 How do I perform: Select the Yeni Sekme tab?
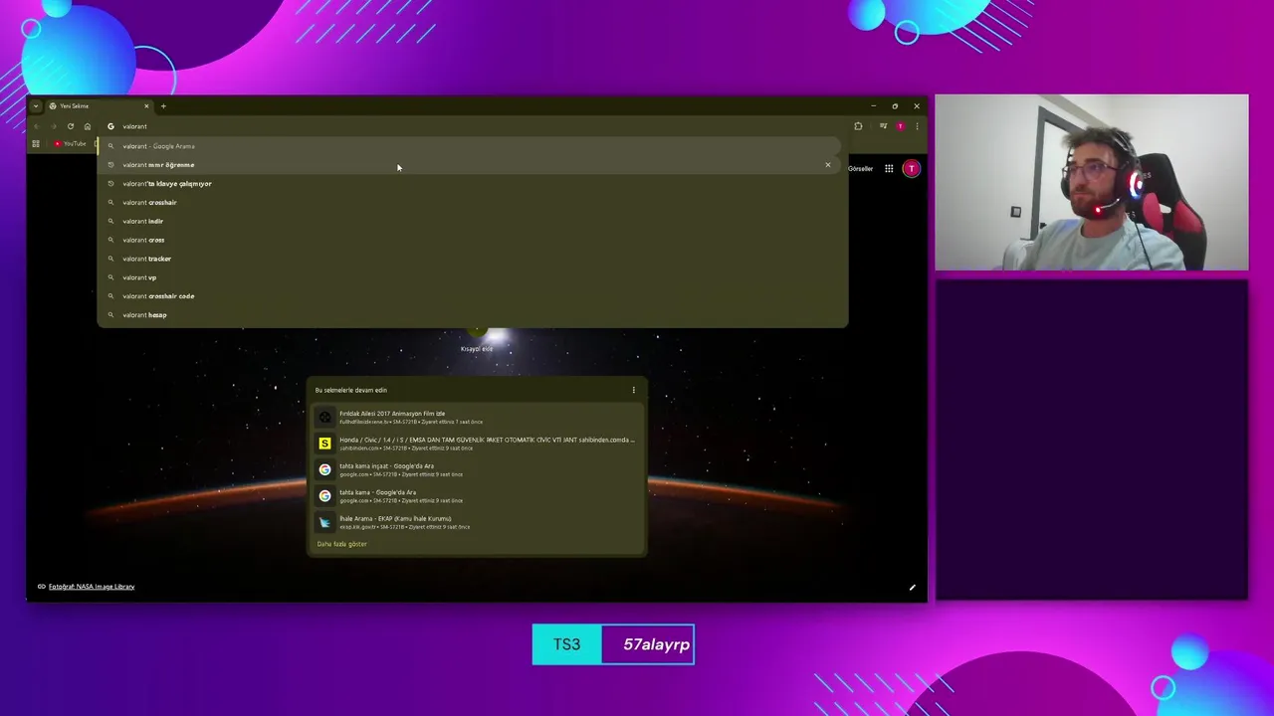[x=97, y=105]
